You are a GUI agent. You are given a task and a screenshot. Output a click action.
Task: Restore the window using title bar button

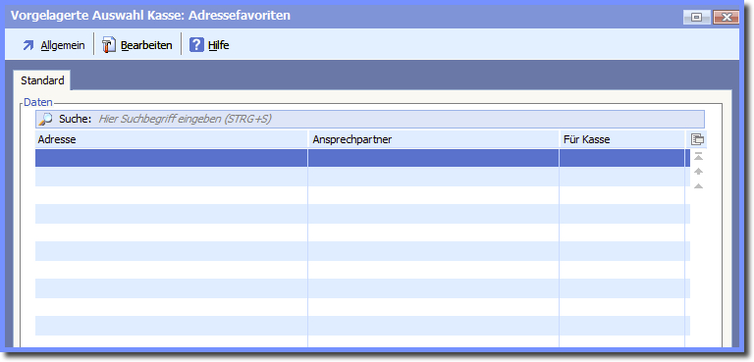696,18
